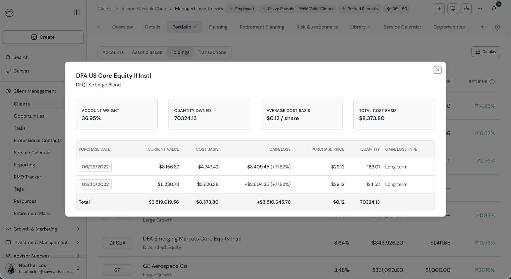
Task: Expand the Portfolio tab dropdown
Action: tap(184, 27)
